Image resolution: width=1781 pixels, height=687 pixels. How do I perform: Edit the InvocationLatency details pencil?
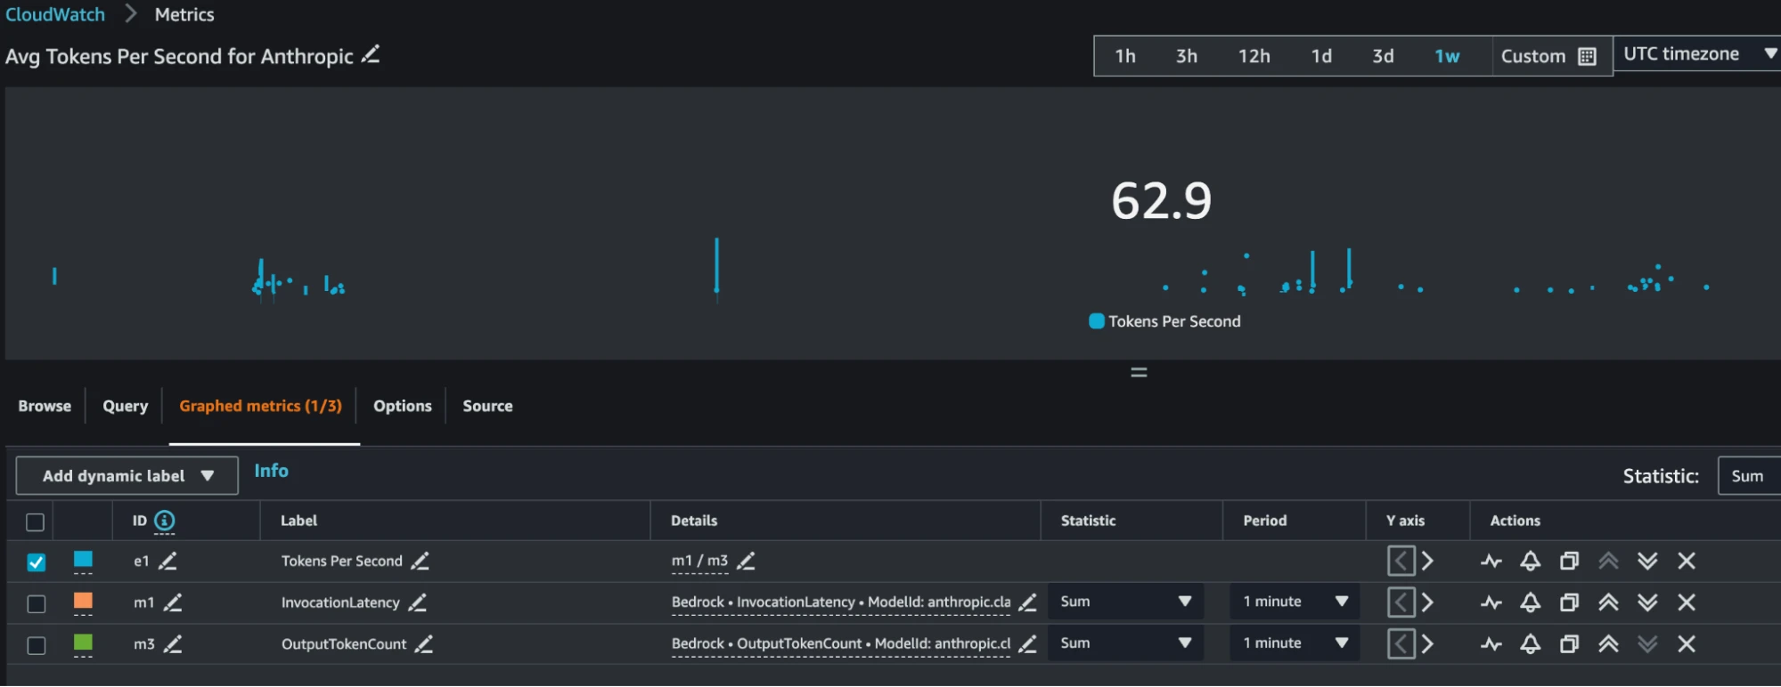(x=1027, y=602)
